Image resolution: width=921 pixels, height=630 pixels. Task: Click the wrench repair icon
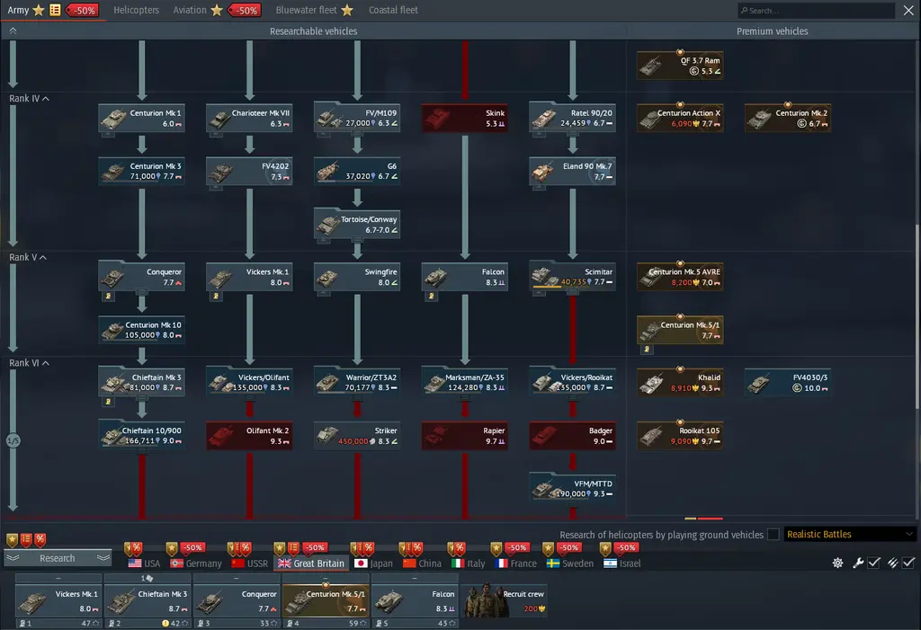(857, 563)
